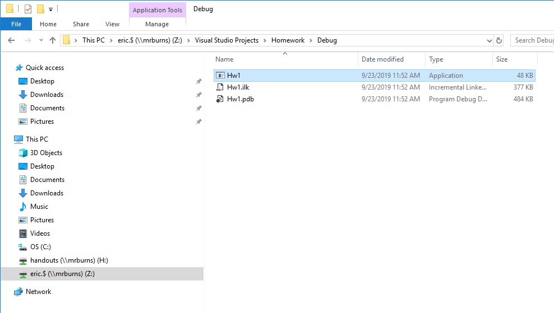Viewport: 554px width, 313px height.
Task: Open the Videos folder in sidebar
Action: point(40,233)
